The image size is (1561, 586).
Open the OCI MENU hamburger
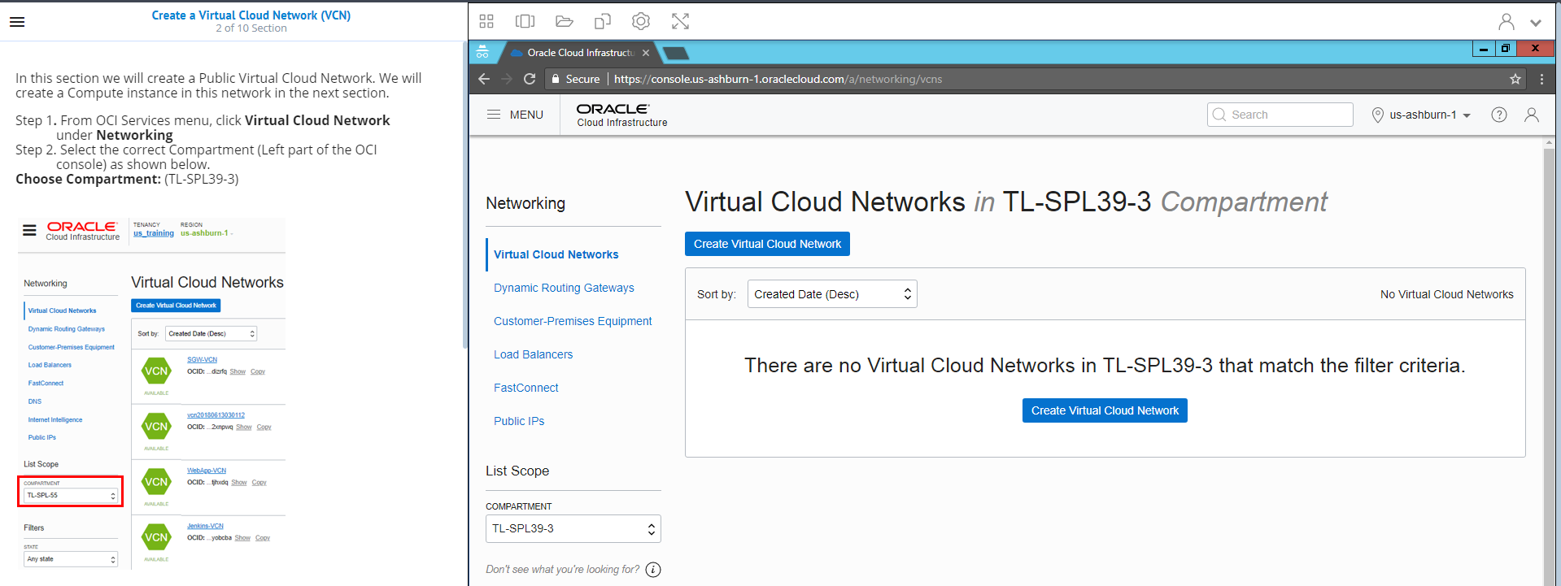click(515, 115)
